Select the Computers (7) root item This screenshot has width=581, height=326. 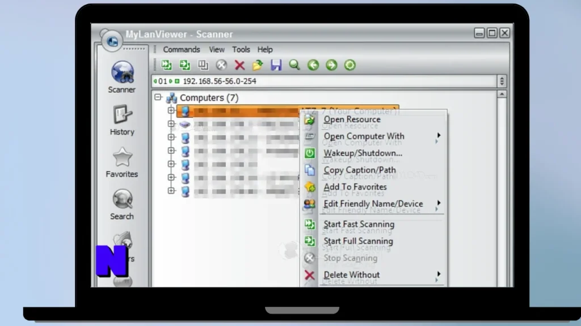point(203,98)
